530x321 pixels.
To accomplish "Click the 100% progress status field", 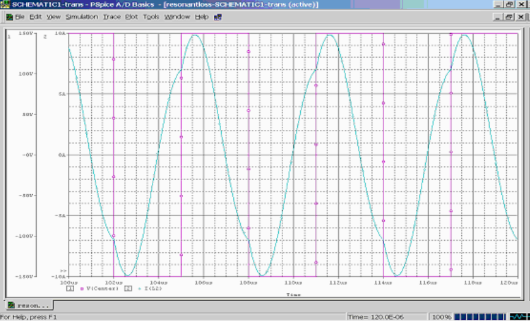I will [441, 317].
